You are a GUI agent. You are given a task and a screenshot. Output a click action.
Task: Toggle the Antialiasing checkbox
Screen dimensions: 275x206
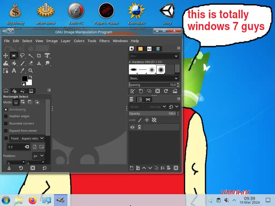(6, 109)
